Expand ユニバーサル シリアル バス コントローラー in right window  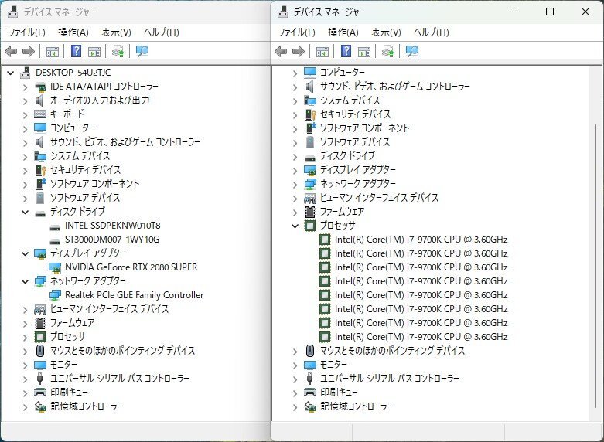tap(295, 379)
